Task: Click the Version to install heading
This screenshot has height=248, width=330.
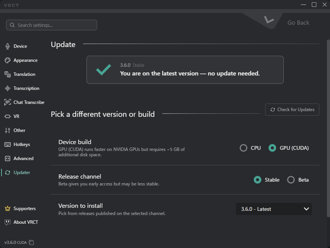Action: [81, 206]
